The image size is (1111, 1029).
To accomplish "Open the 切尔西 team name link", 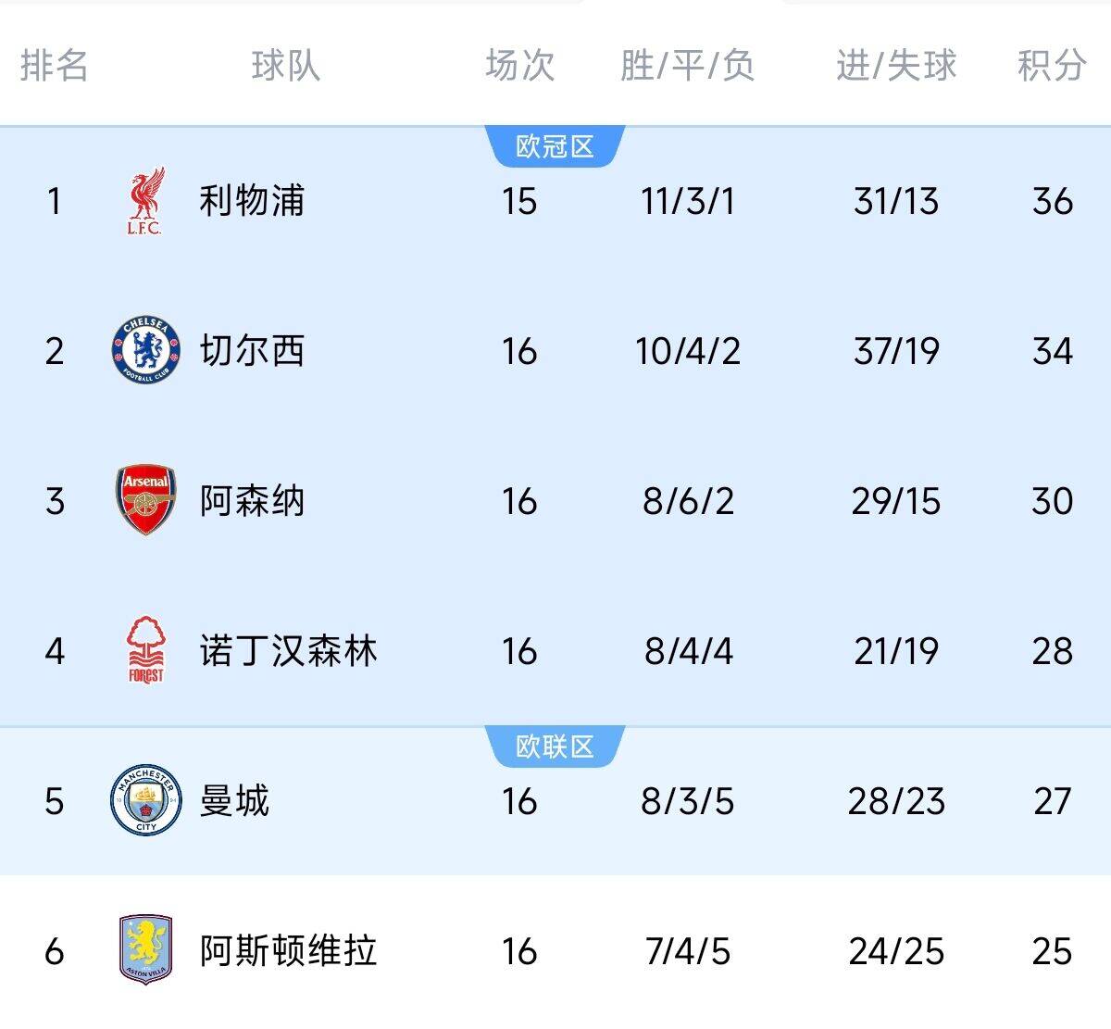I will tap(252, 351).
